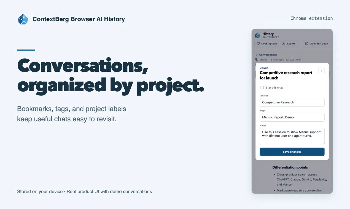The image size is (350, 209).
Task: Click the Open full page button
Action: coord(316,43)
